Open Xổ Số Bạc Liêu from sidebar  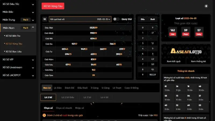(x=14, y=51)
